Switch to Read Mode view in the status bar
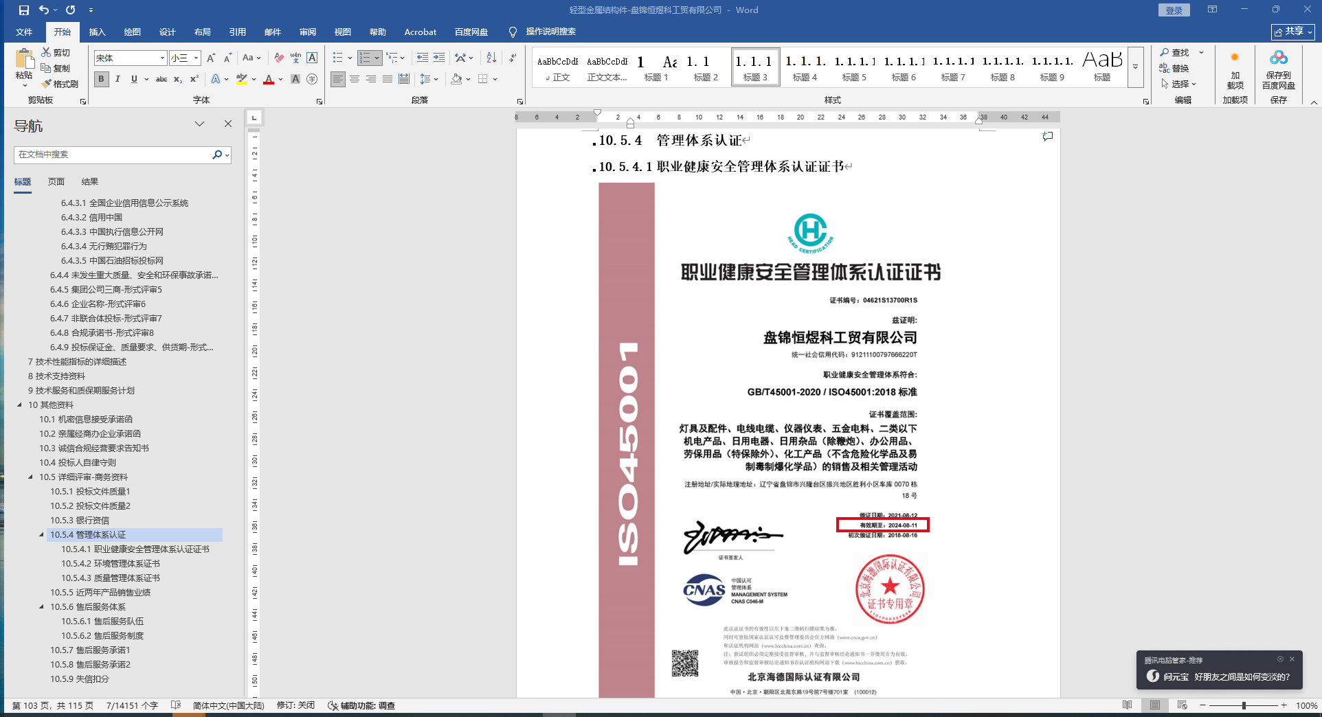 click(x=1128, y=705)
